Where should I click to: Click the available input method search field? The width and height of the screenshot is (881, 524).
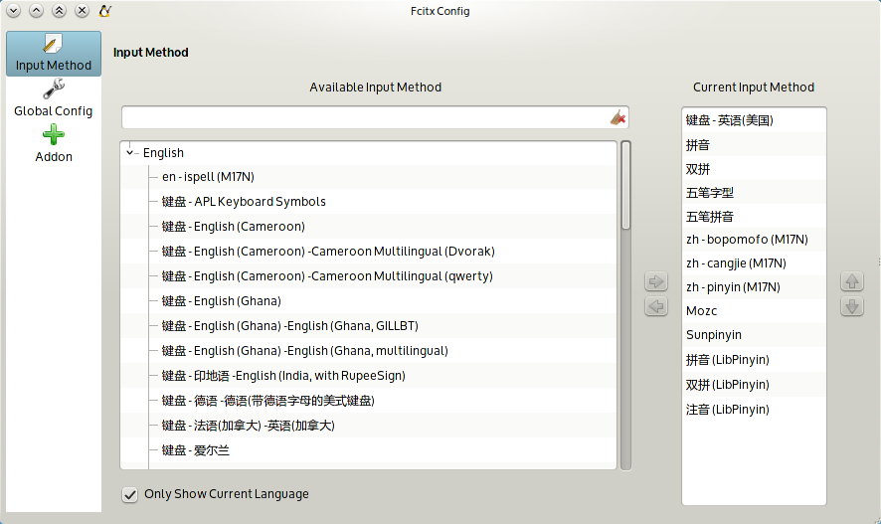[x=365, y=117]
